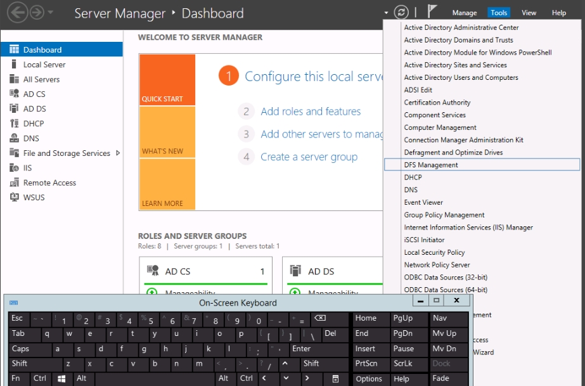Open the notifications flag
This screenshot has height=386, width=585.
(432, 11)
